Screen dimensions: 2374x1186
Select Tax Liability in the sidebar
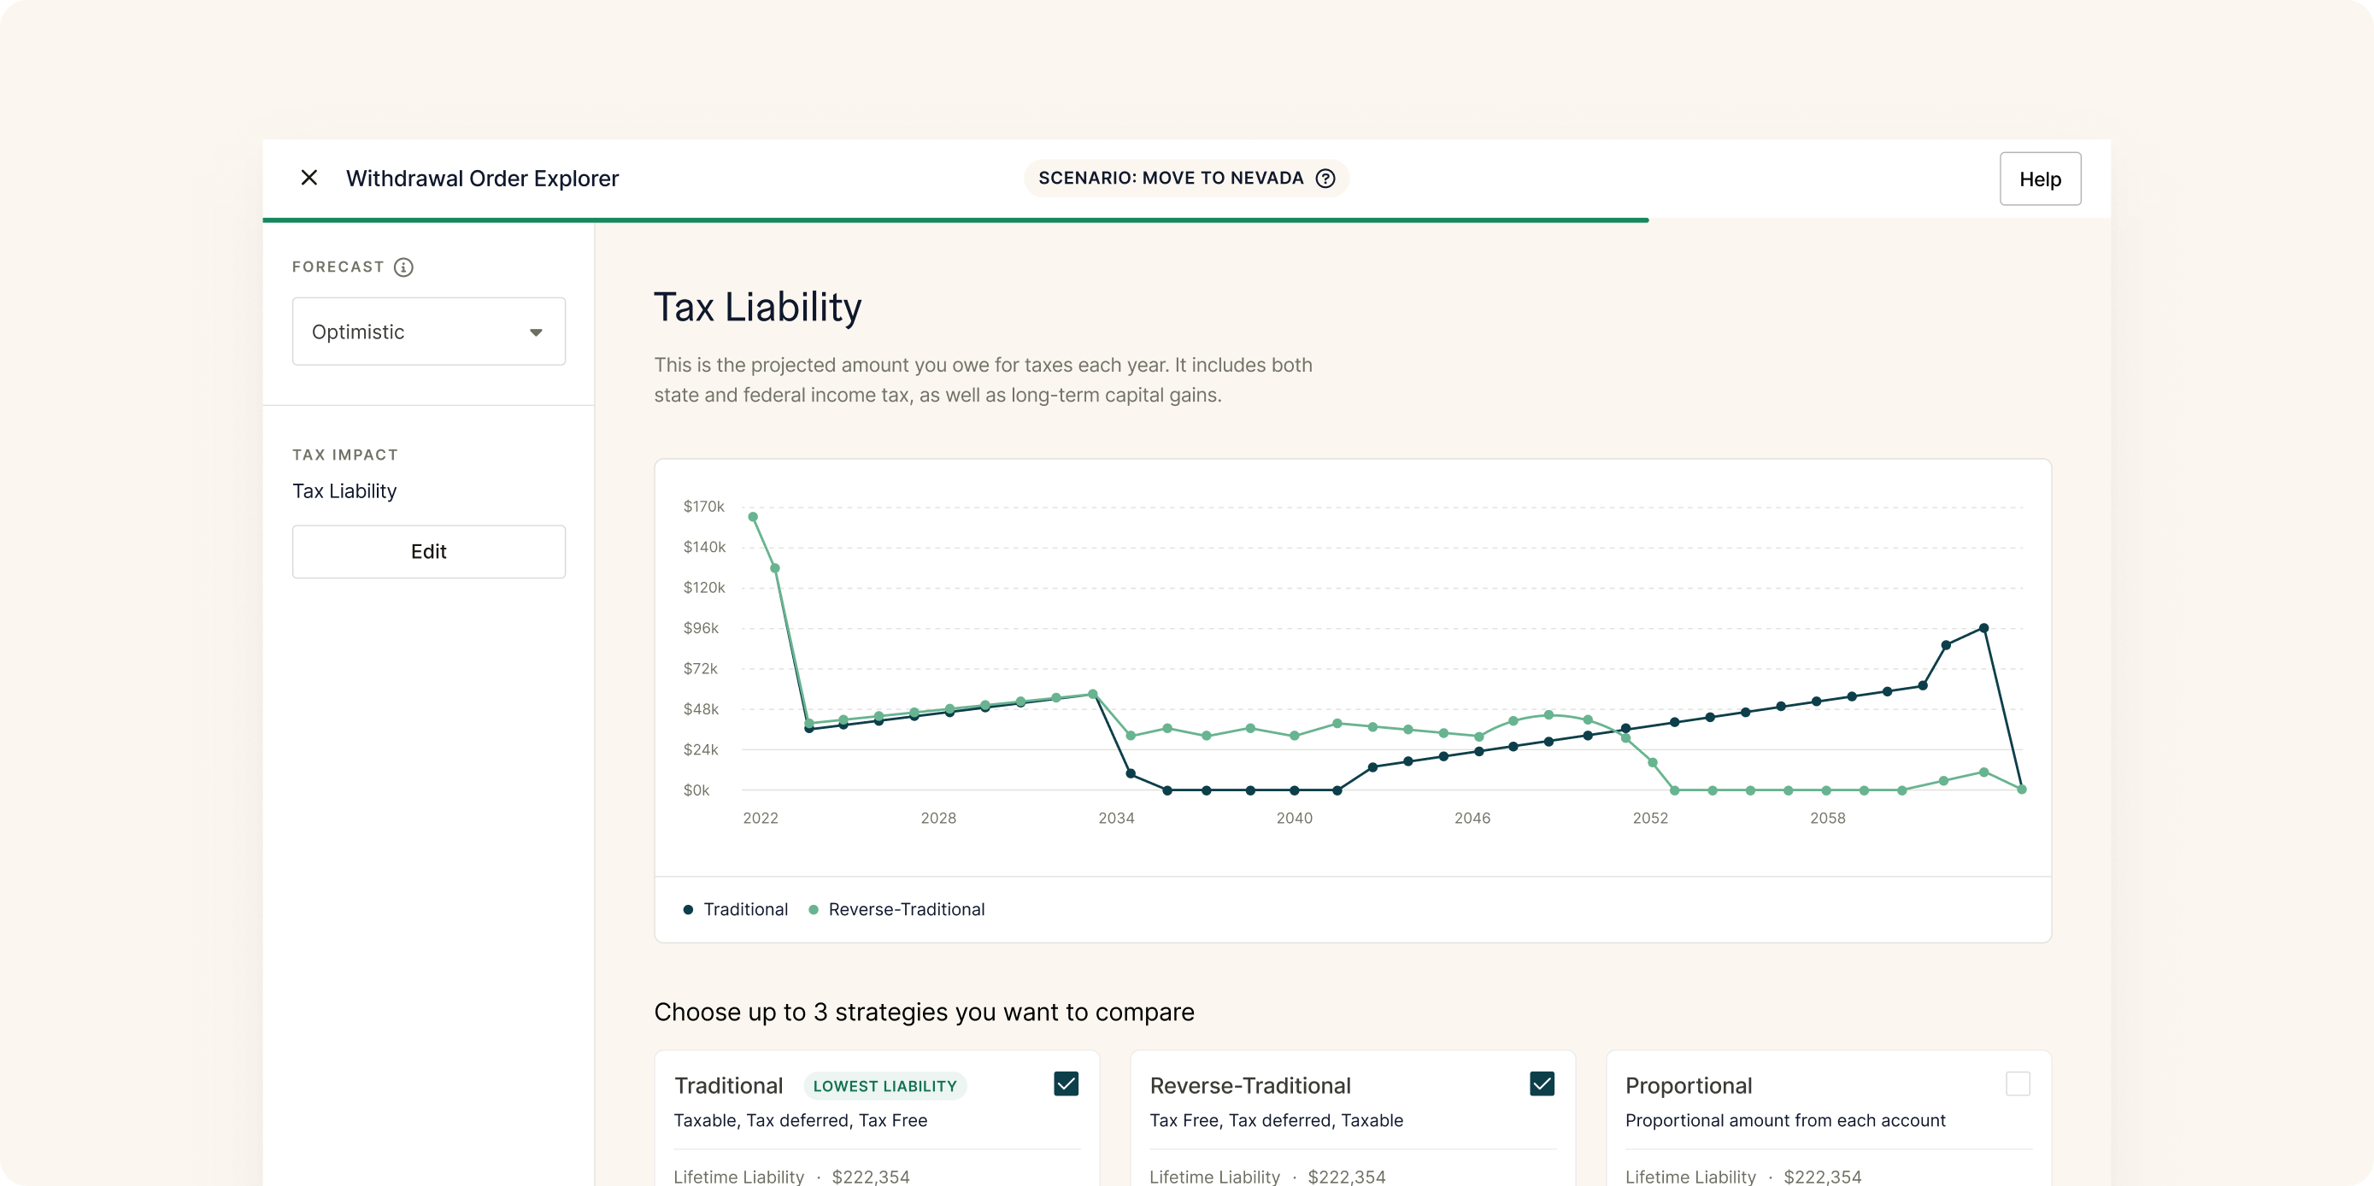344,491
